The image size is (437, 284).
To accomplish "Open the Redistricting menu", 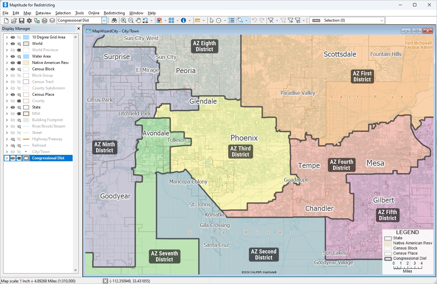I will coord(114,13).
